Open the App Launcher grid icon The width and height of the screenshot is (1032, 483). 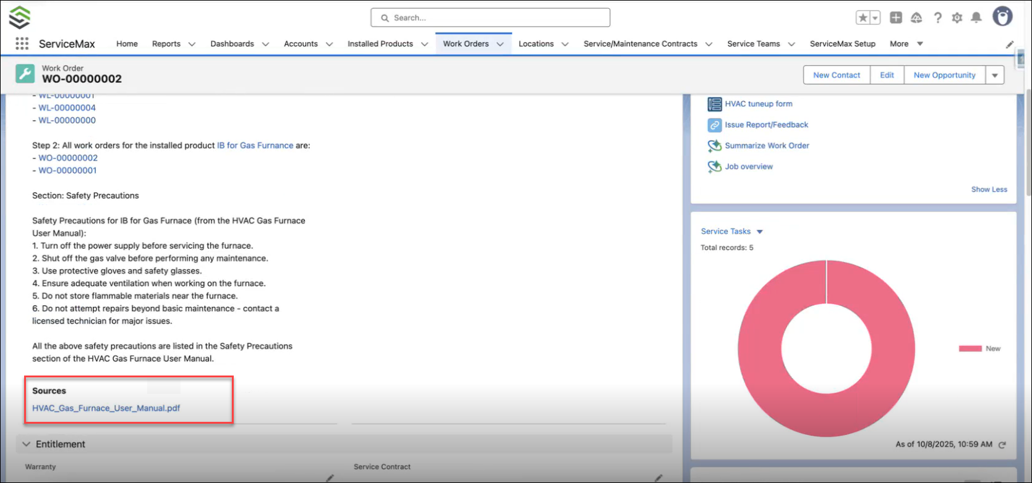click(x=22, y=44)
